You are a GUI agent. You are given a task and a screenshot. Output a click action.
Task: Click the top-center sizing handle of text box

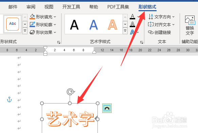(70, 103)
